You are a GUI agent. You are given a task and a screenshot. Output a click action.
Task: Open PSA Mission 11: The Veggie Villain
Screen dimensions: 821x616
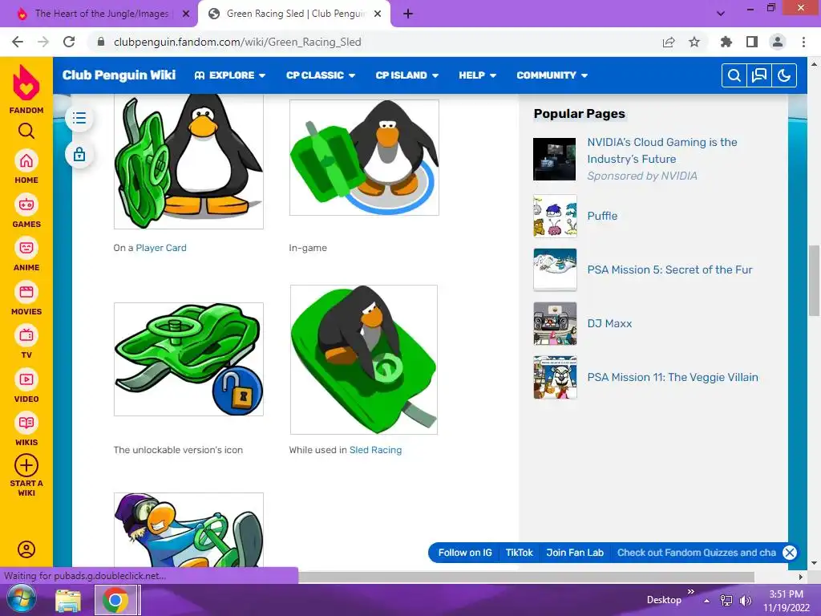pos(673,377)
